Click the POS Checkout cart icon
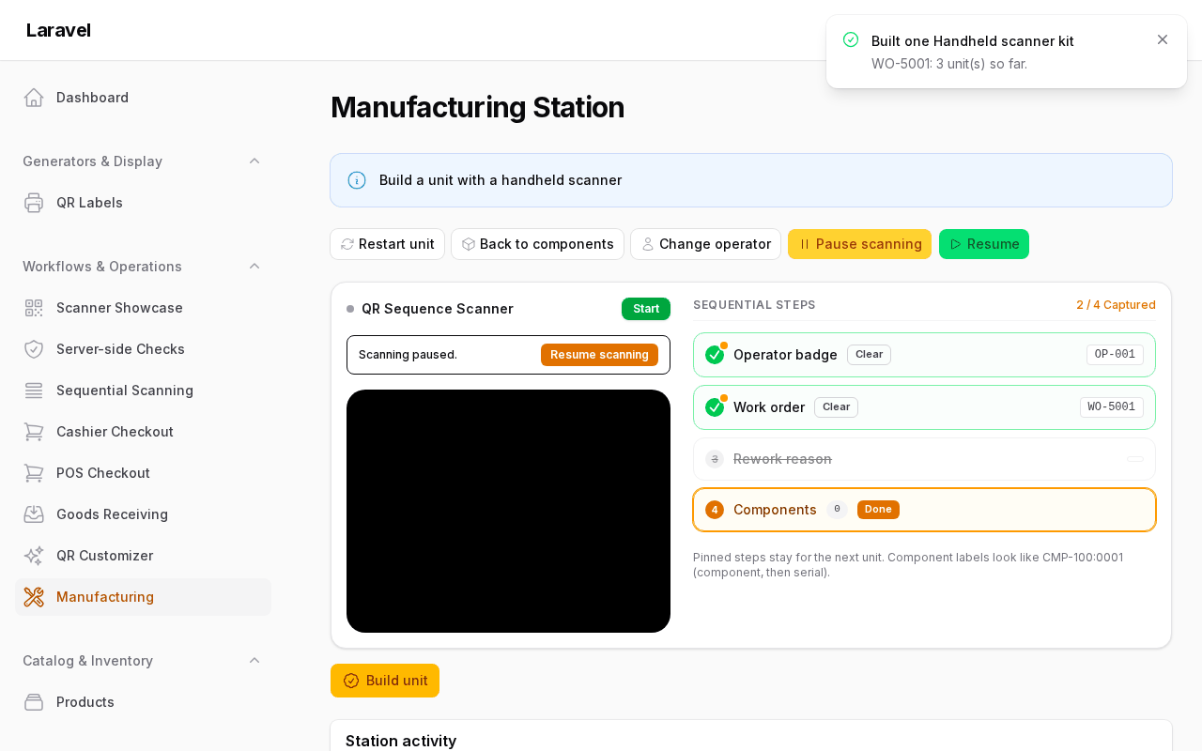This screenshot has width=1202, height=751. pyautogui.click(x=34, y=473)
